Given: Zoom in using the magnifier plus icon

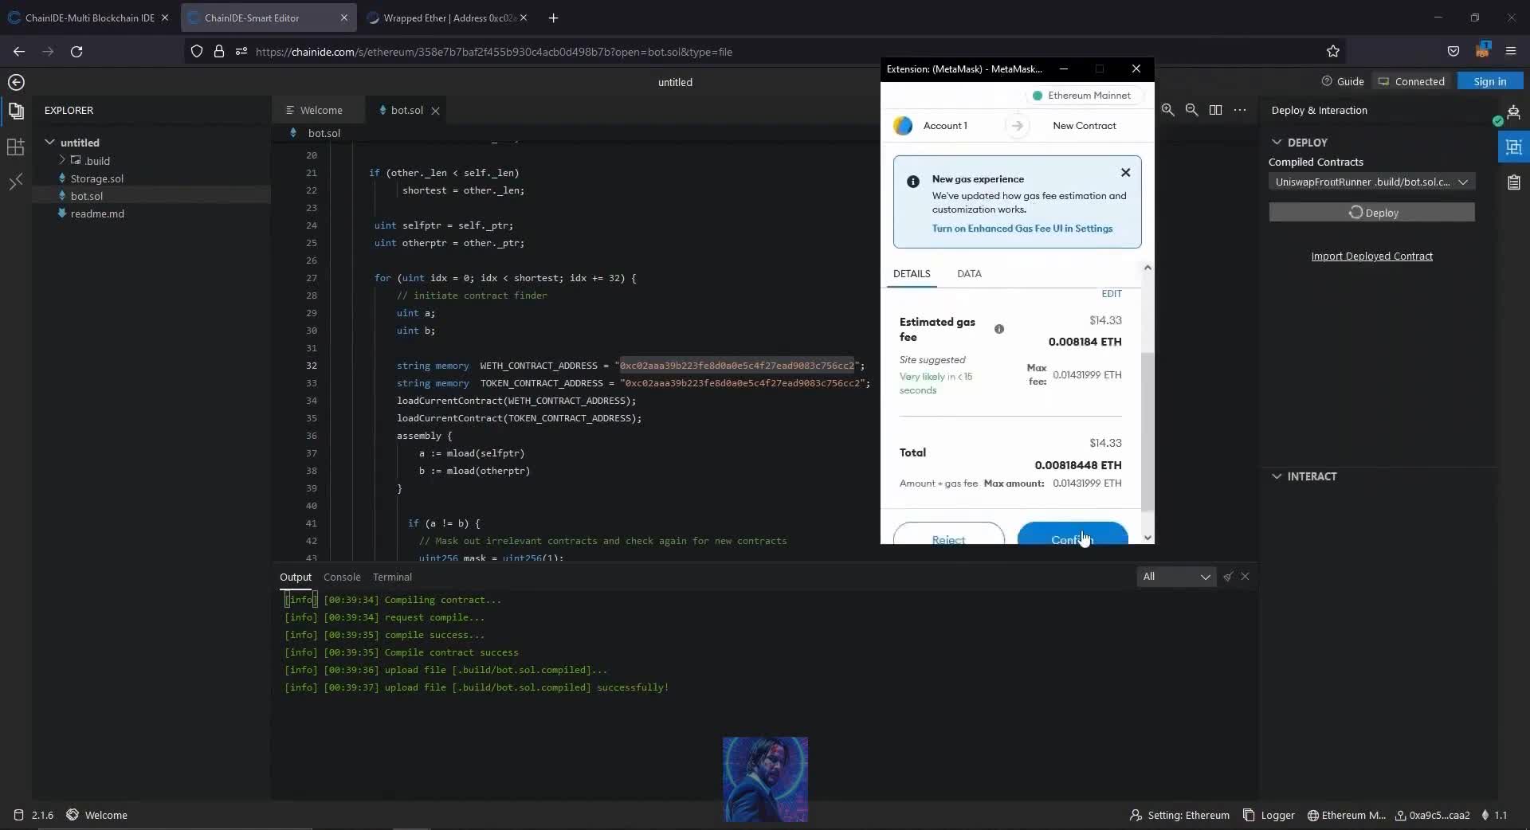Looking at the screenshot, I should point(1167,111).
